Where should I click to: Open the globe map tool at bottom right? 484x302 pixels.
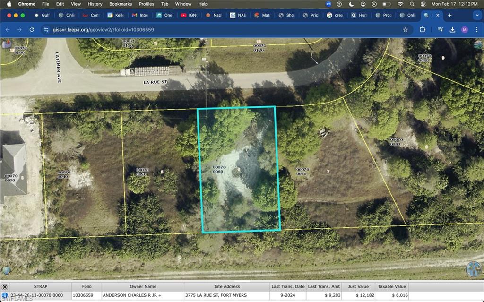[473, 269]
